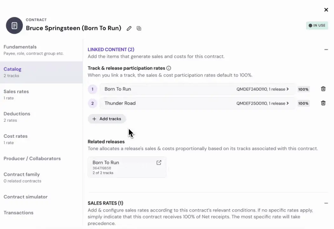Viewport: 334px width, 229px height.
Task: Click the IN USE status badge
Action: coord(317,25)
